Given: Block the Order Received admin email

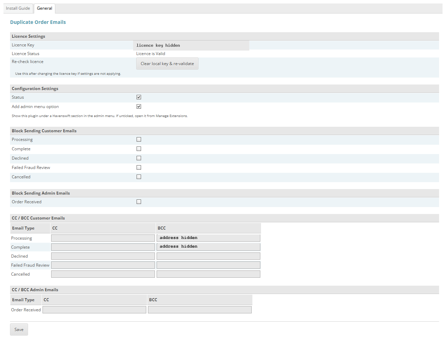Looking at the screenshot, I should point(139,202).
